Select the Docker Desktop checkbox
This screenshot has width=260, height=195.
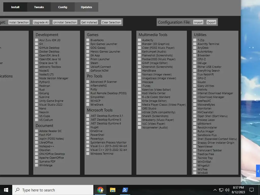(x=37, y=51)
